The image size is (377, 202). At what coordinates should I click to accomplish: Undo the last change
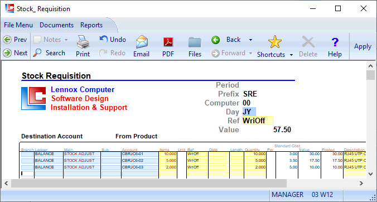pyautogui.click(x=113, y=40)
